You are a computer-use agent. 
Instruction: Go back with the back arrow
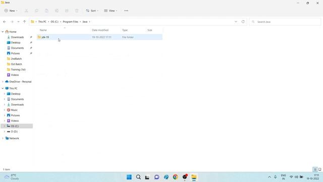point(5,22)
